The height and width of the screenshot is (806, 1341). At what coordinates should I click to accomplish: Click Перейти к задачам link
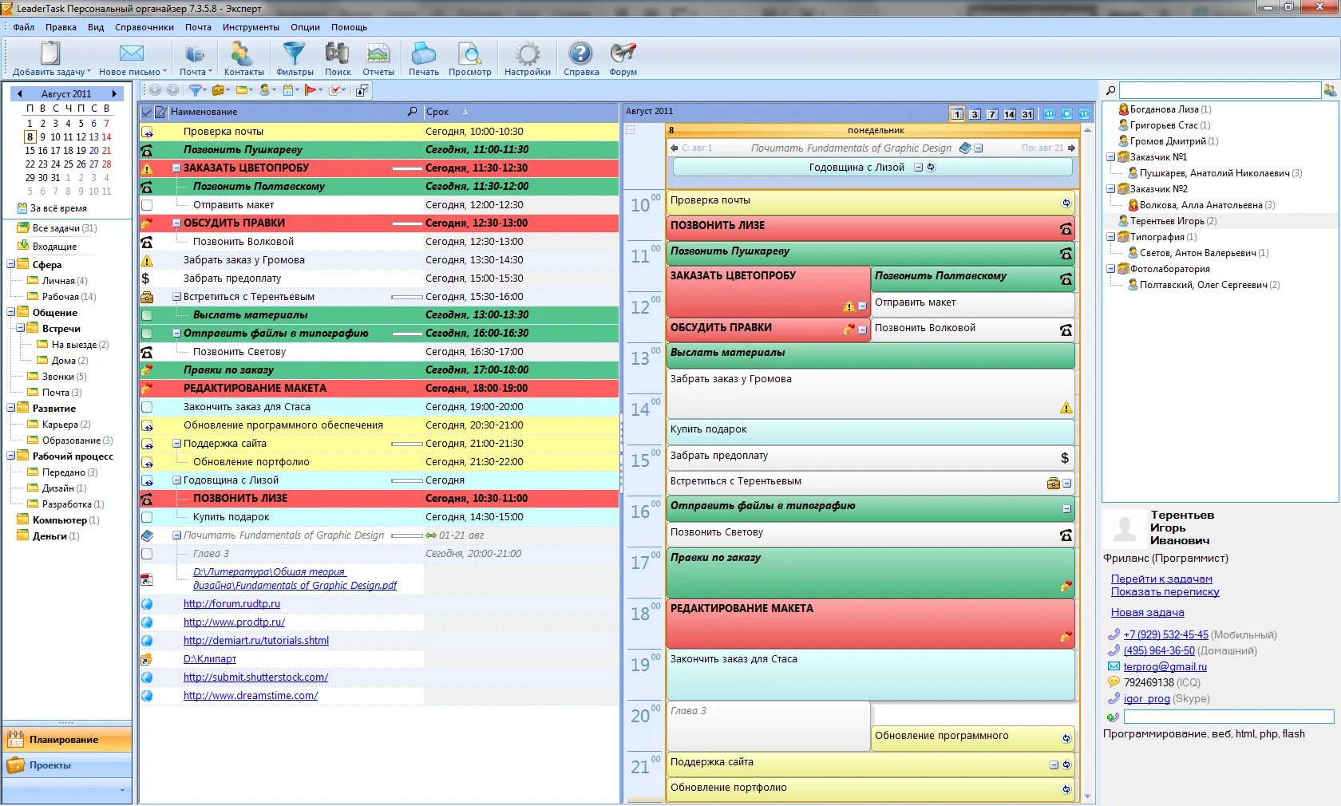click(1161, 579)
